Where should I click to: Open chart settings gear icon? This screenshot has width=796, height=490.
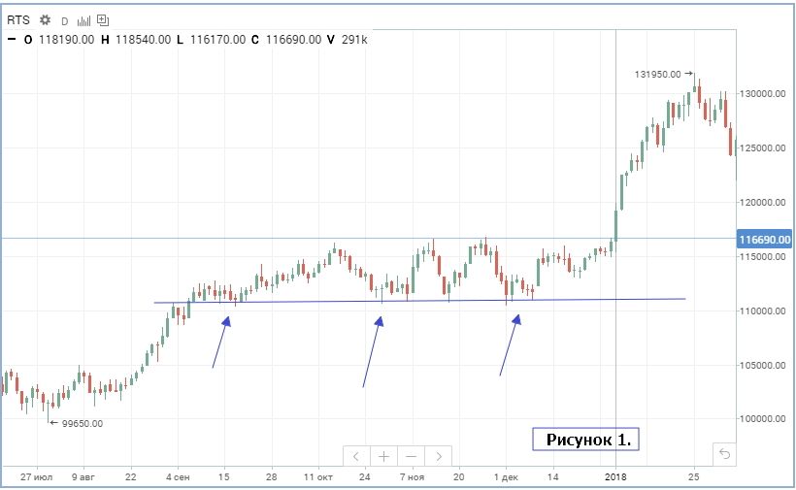point(45,20)
